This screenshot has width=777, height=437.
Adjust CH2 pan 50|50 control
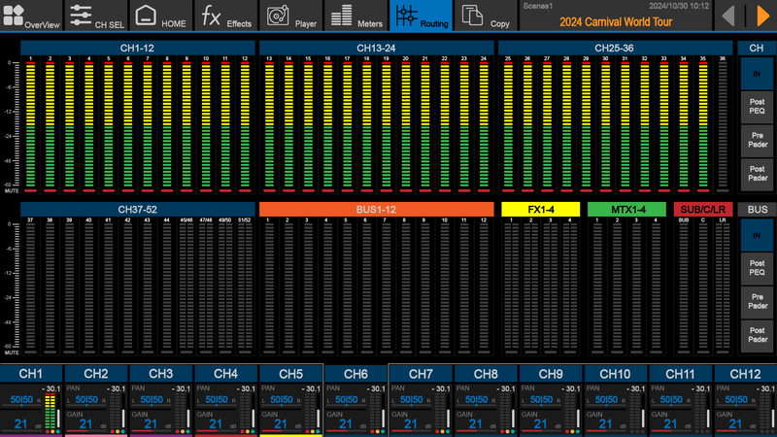pos(86,400)
